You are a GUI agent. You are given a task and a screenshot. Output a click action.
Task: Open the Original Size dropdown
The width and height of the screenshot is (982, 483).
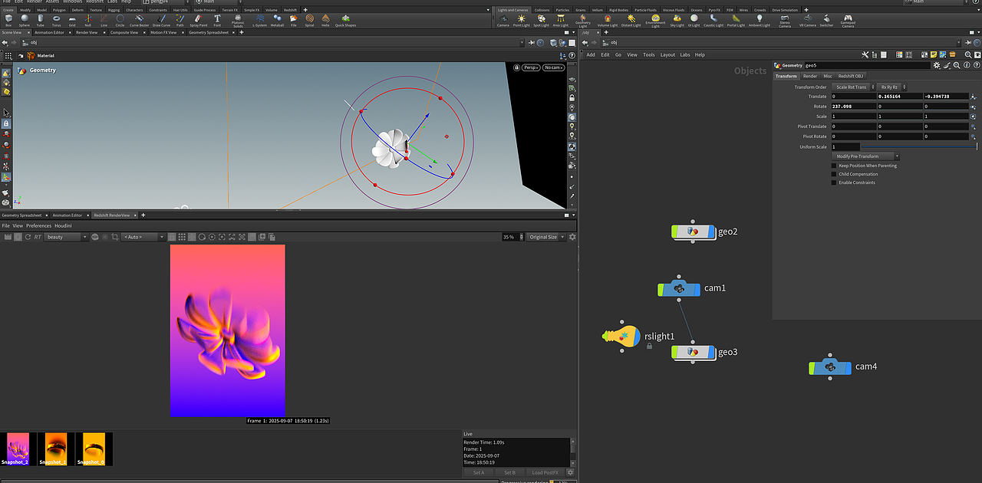[x=547, y=237]
